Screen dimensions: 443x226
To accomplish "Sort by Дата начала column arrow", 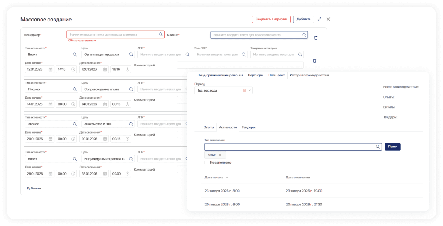I will tap(227, 178).
